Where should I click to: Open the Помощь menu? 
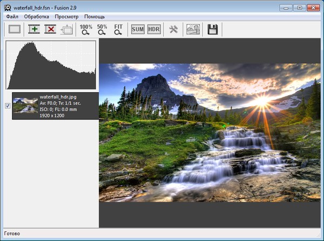pyautogui.click(x=94, y=17)
